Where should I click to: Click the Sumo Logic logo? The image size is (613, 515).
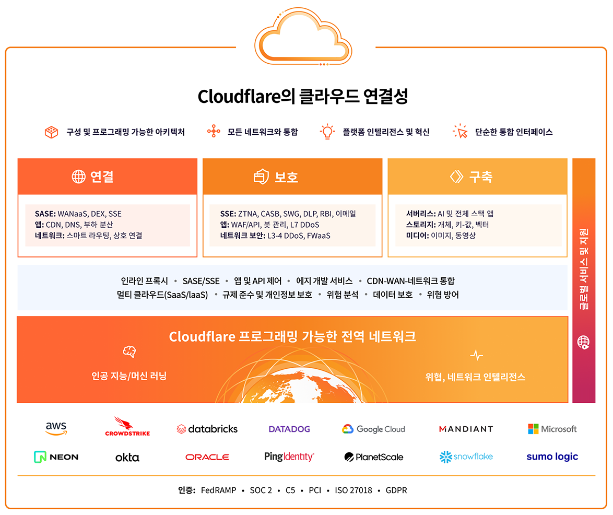552,457
